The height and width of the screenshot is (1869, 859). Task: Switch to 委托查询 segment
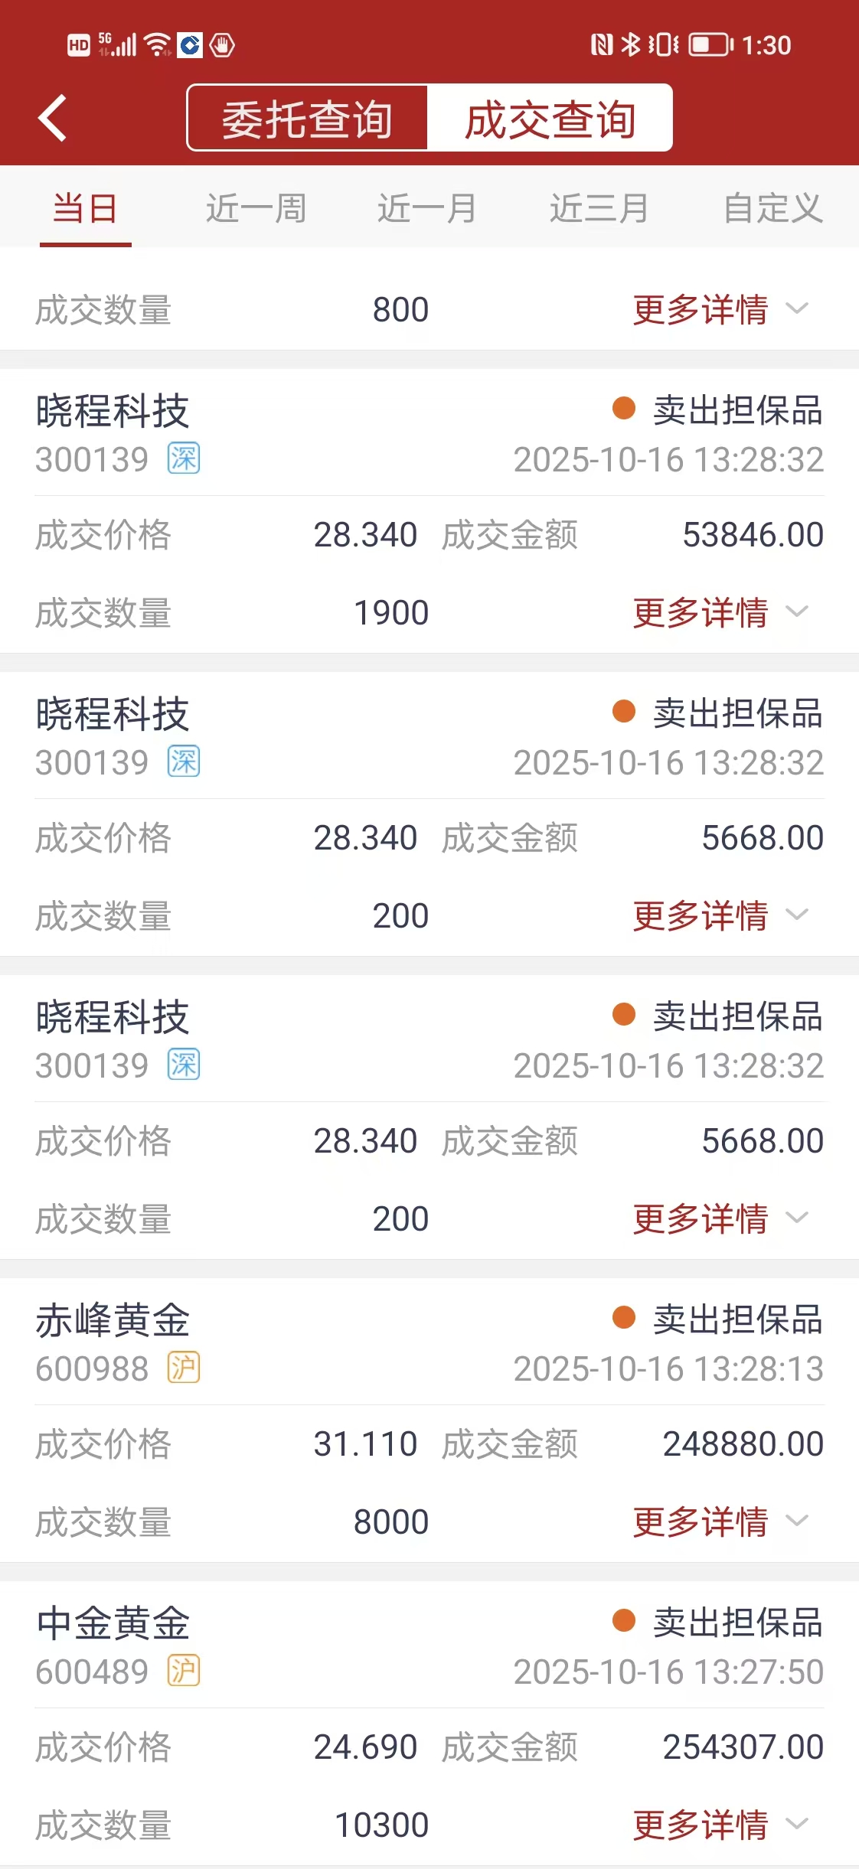308,118
